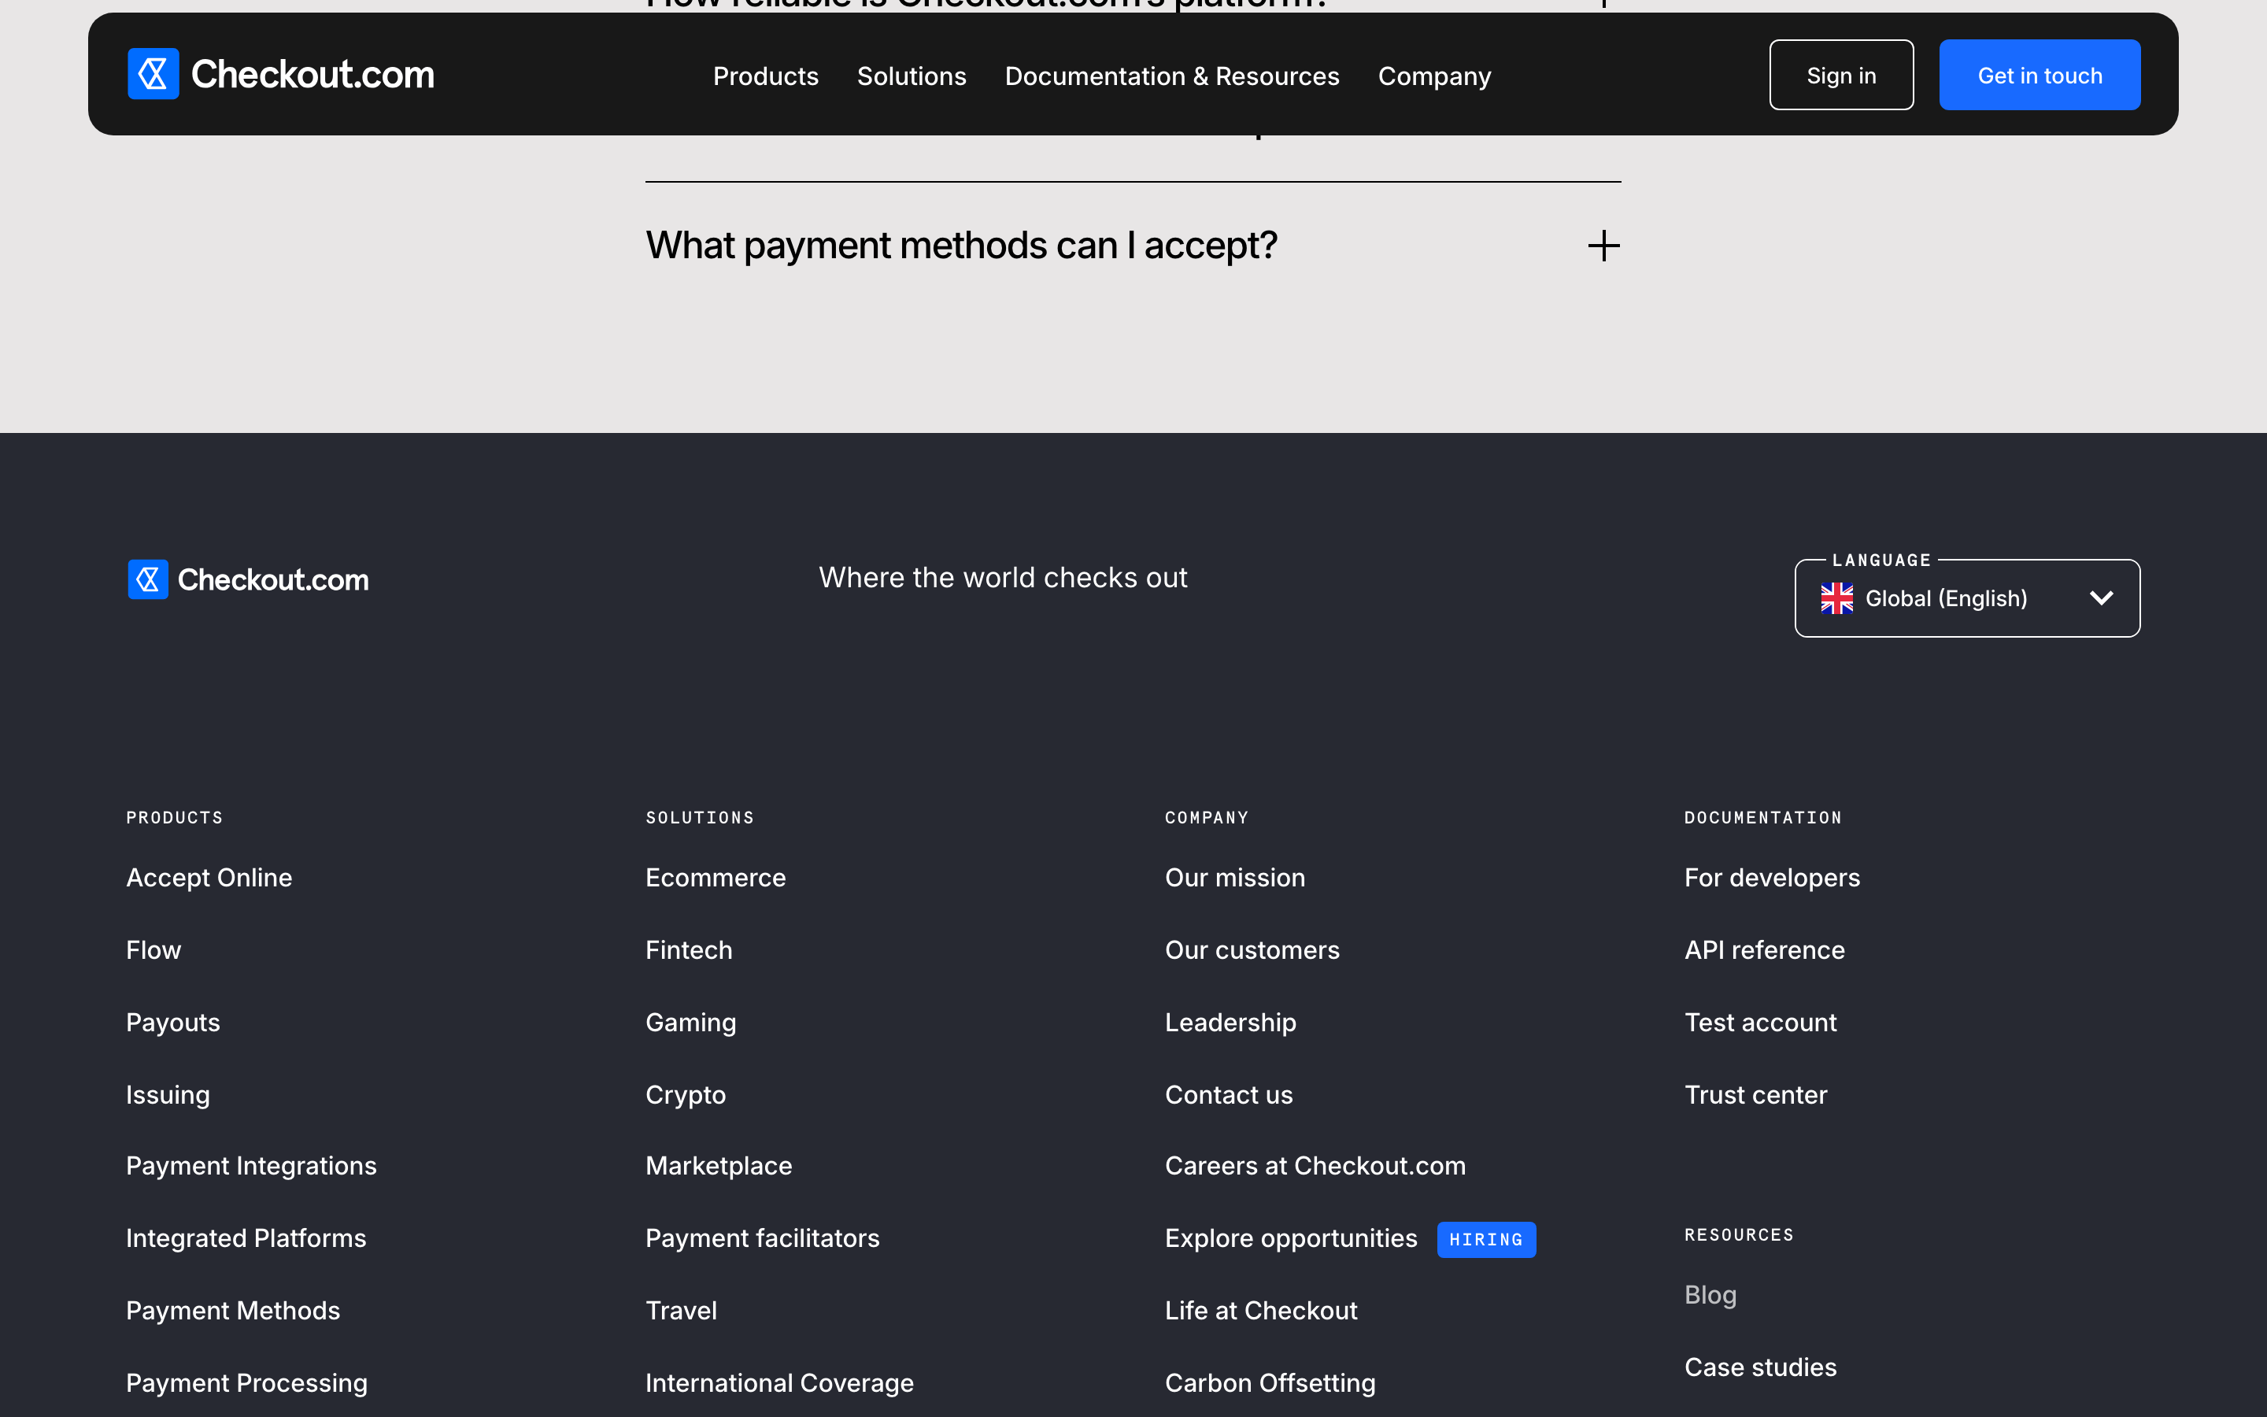
Task: Open the Test account link
Action: click(x=1760, y=1023)
